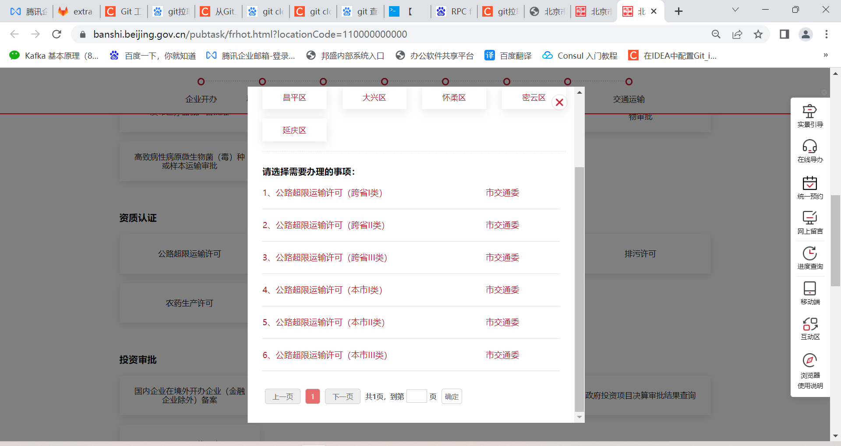Open 办公软件共享平台 bookmark
The height and width of the screenshot is (446, 841).
tap(435, 56)
